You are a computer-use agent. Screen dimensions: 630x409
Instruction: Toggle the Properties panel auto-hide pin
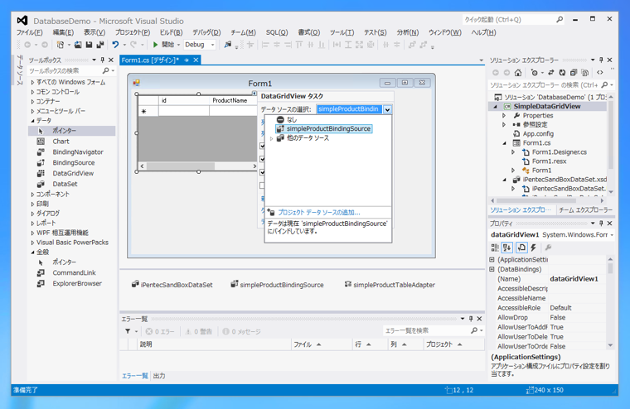tap(601, 224)
